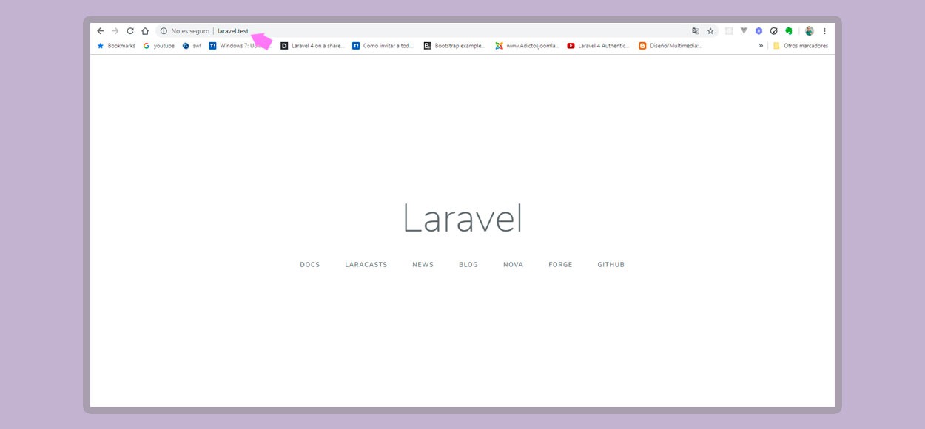Open the Chrome three-dot menu

click(824, 31)
